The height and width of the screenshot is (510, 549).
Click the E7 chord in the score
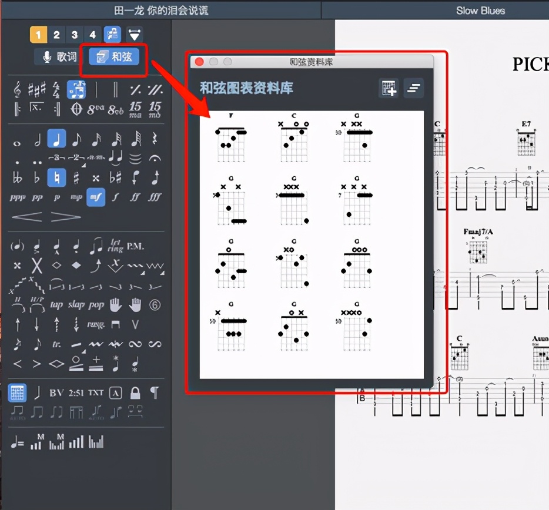[526, 139]
